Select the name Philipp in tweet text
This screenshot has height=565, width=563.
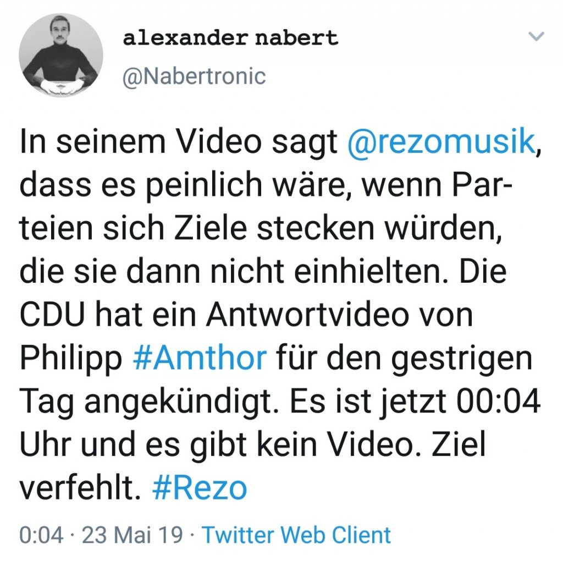71,360
